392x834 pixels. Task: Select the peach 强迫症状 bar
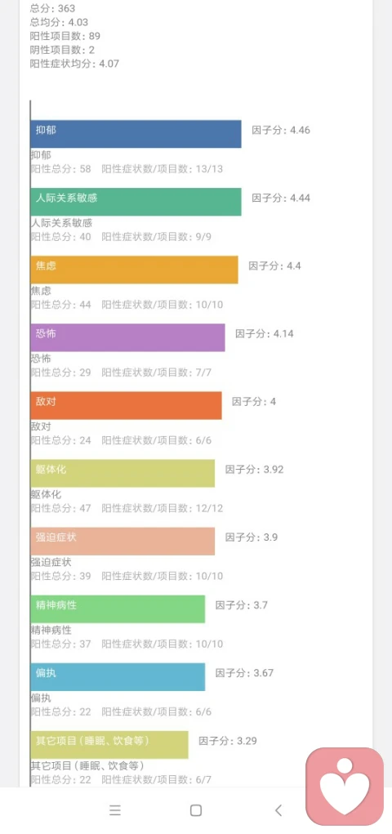point(122,541)
